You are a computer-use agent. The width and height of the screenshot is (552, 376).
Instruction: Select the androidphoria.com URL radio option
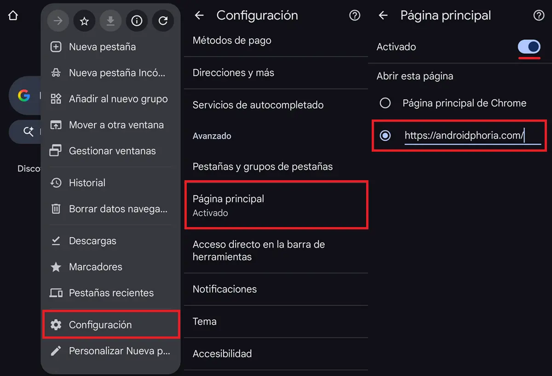pyautogui.click(x=385, y=136)
